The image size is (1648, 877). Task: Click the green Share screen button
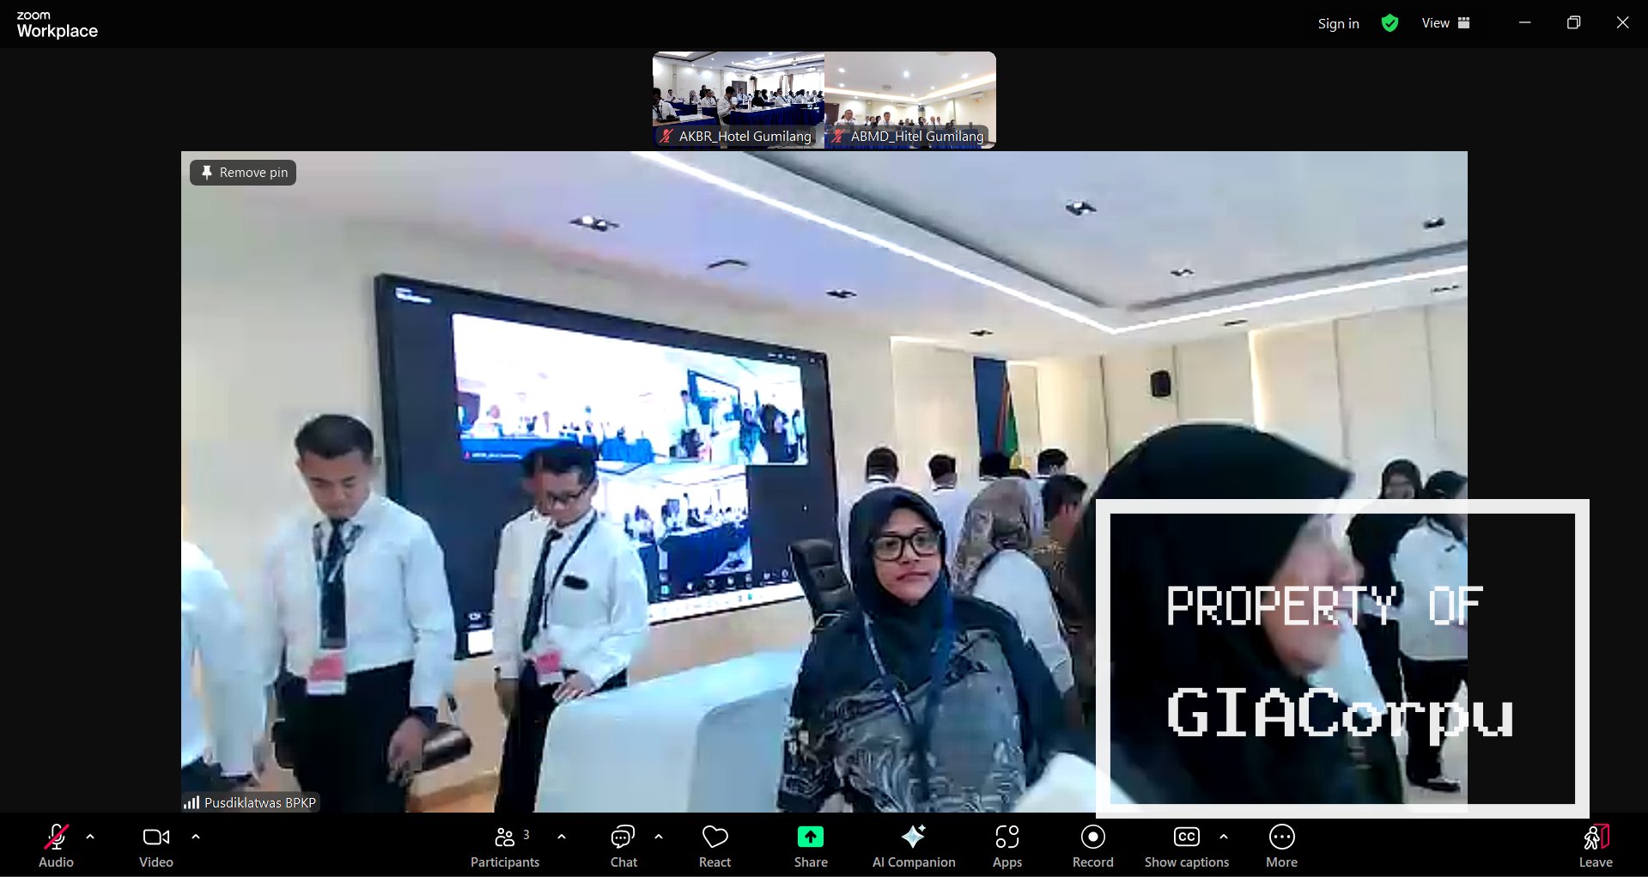(x=810, y=845)
